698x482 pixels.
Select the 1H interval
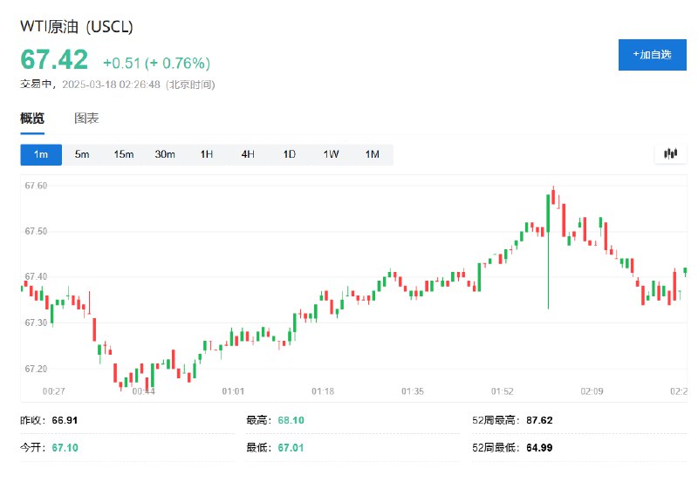pyautogui.click(x=207, y=154)
